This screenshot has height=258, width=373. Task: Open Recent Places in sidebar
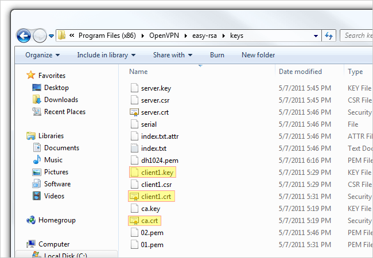[x=65, y=112]
